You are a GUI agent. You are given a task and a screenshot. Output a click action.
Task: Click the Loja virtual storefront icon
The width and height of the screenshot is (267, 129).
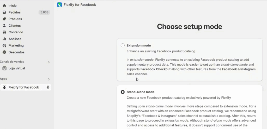tap(4, 68)
